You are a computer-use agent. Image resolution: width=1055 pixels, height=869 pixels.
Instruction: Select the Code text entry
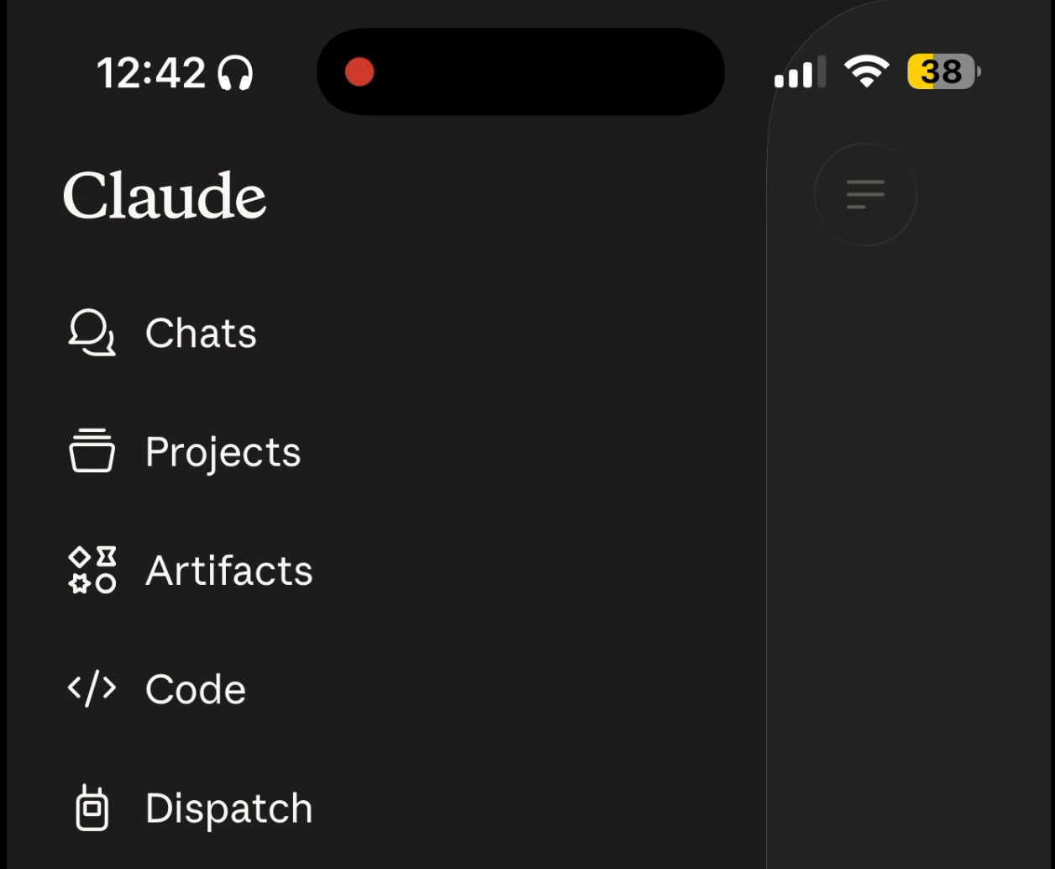point(196,690)
